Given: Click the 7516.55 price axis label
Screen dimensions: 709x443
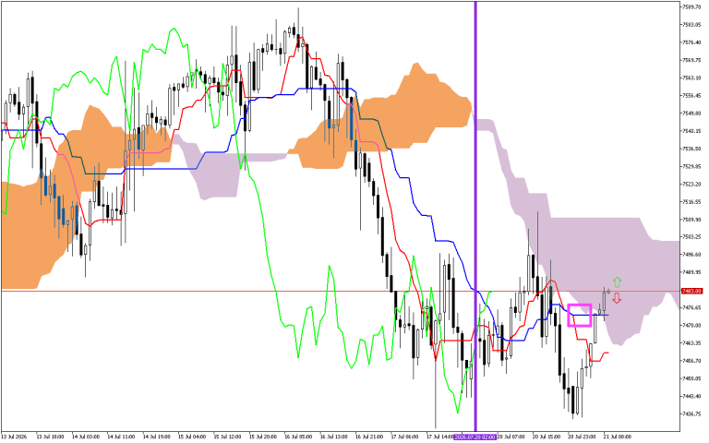Looking at the screenshot, I should (691, 201).
